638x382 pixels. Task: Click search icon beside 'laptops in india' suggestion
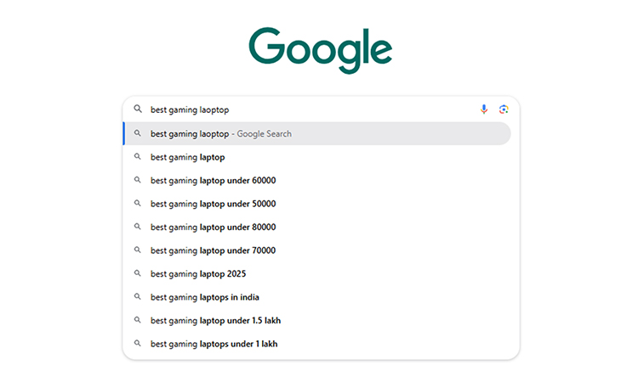[x=138, y=297]
